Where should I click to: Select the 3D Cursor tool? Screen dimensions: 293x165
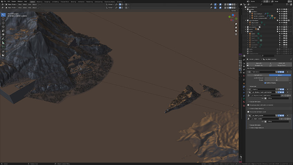point(3,19)
